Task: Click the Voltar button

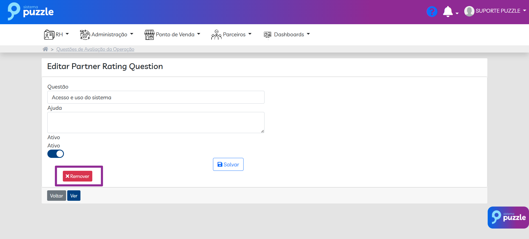Action: [56, 196]
